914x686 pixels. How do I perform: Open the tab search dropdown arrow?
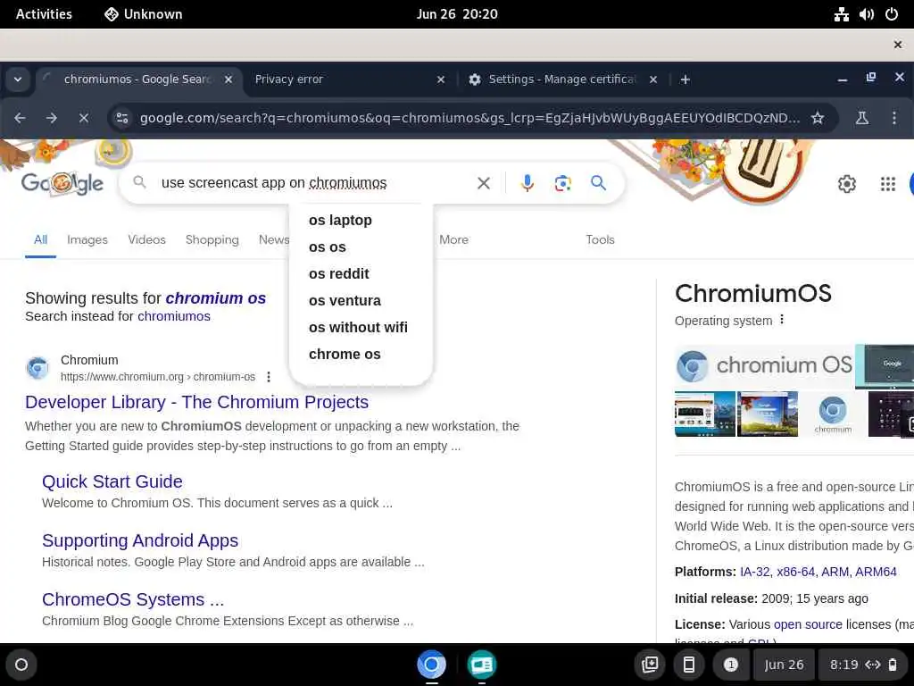click(18, 79)
